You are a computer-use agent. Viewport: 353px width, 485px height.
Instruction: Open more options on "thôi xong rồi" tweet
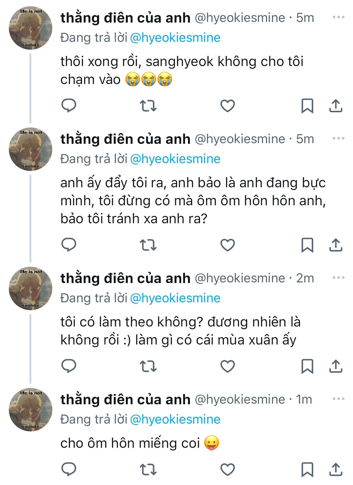[x=338, y=17]
